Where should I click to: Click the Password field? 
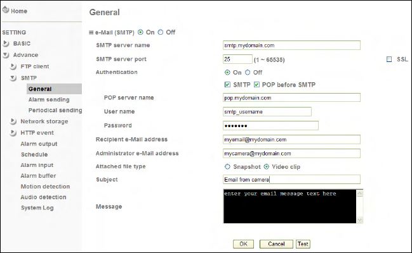pos(270,126)
